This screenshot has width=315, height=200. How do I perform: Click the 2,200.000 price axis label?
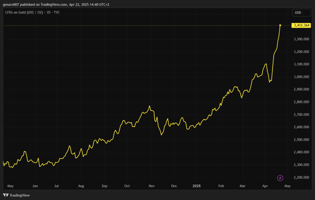pyautogui.click(x=301, y=178)
